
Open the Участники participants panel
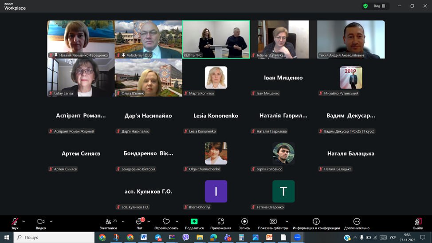(108, 222)
